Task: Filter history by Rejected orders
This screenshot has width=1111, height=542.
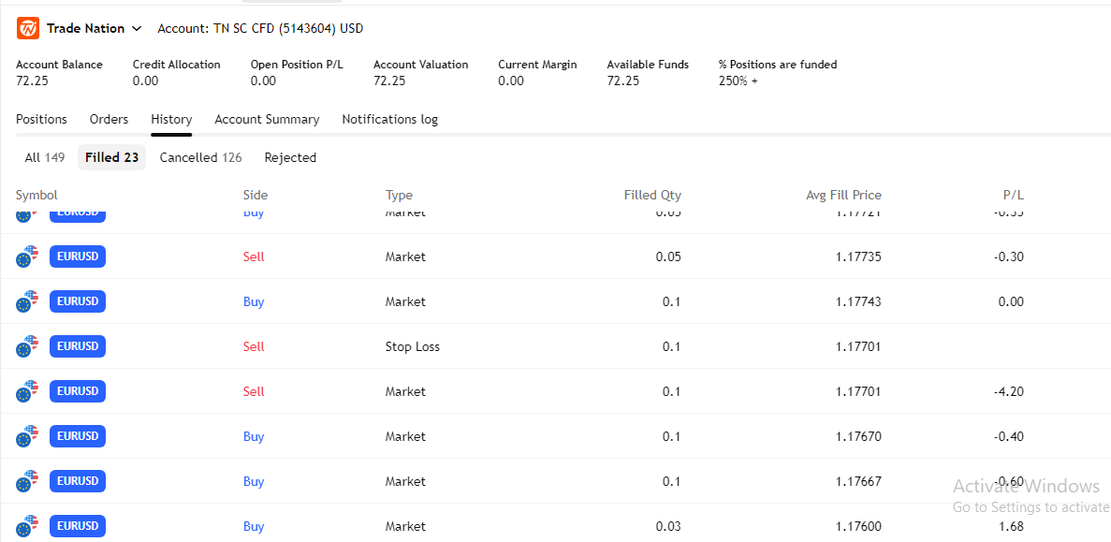Action: (x=290, y=157)
